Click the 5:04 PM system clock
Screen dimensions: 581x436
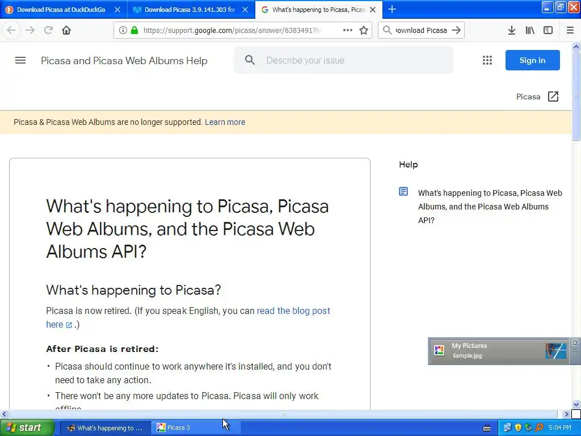click(x=560, y=428)
